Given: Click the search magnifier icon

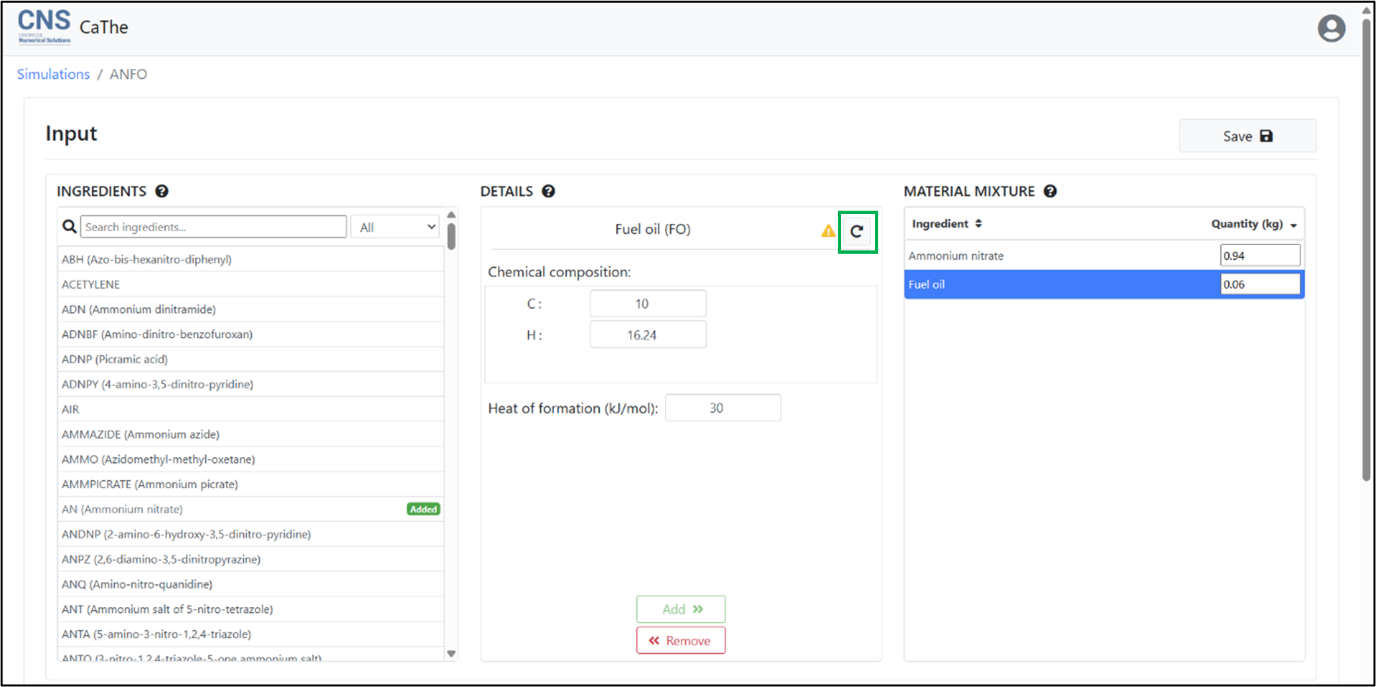Looking at the screenshot, I should [x=69, y=227].
